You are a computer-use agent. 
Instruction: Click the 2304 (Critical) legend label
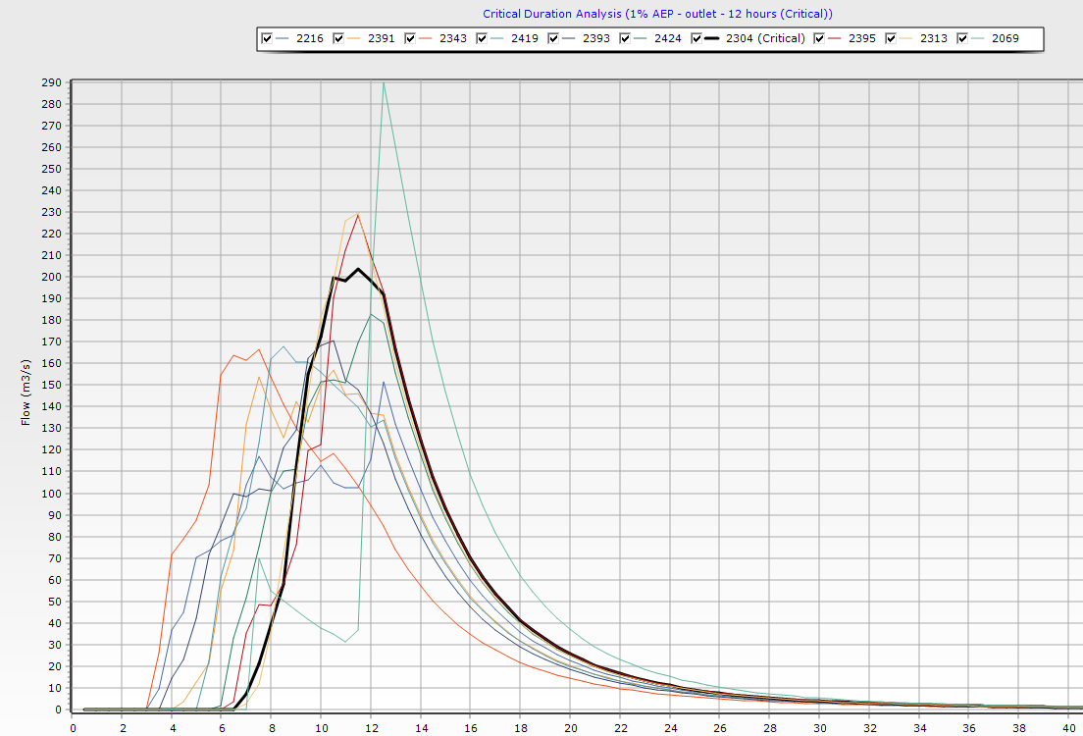[765, 39]
